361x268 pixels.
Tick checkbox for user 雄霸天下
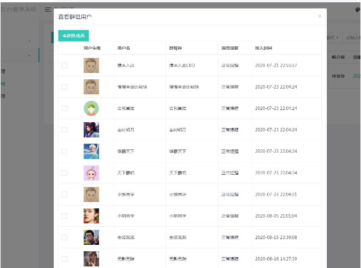click(x=64, y=152)
